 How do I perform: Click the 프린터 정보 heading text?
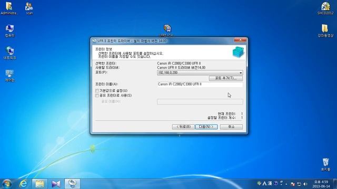pyautogui.click(x=104, y=49)
